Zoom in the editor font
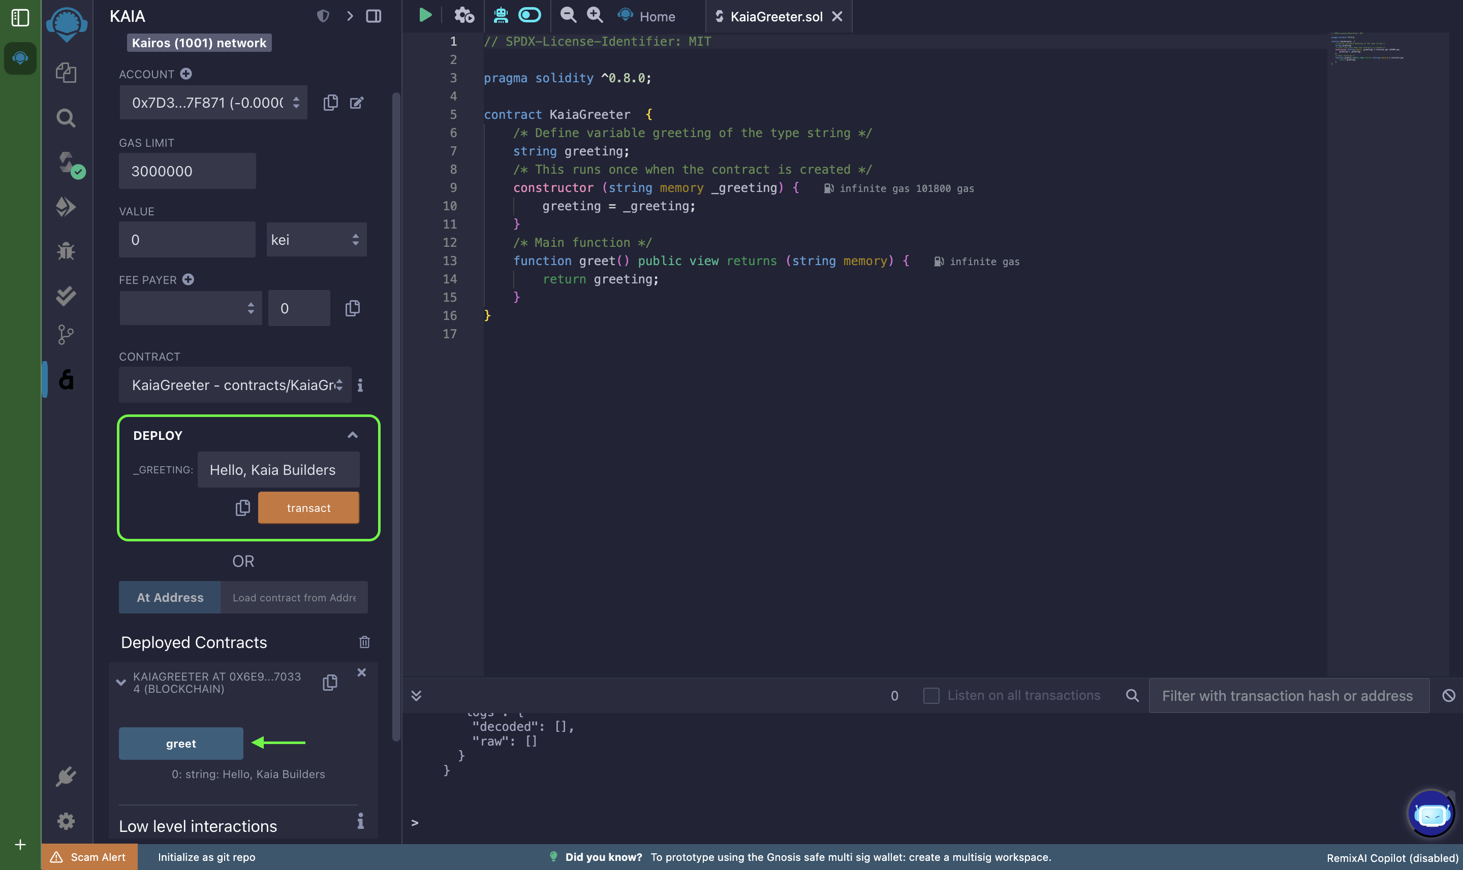Image resolution: width=1463 pixels, height=870 pixels. [x=595, y=15]
